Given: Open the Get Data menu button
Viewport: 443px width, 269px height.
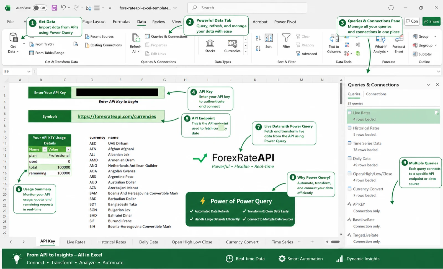Looking at the screenshot, I should click(13, 43).
